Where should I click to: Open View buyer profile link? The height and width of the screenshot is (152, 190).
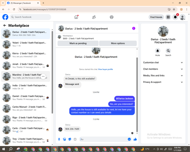click(x=105, y=69)
